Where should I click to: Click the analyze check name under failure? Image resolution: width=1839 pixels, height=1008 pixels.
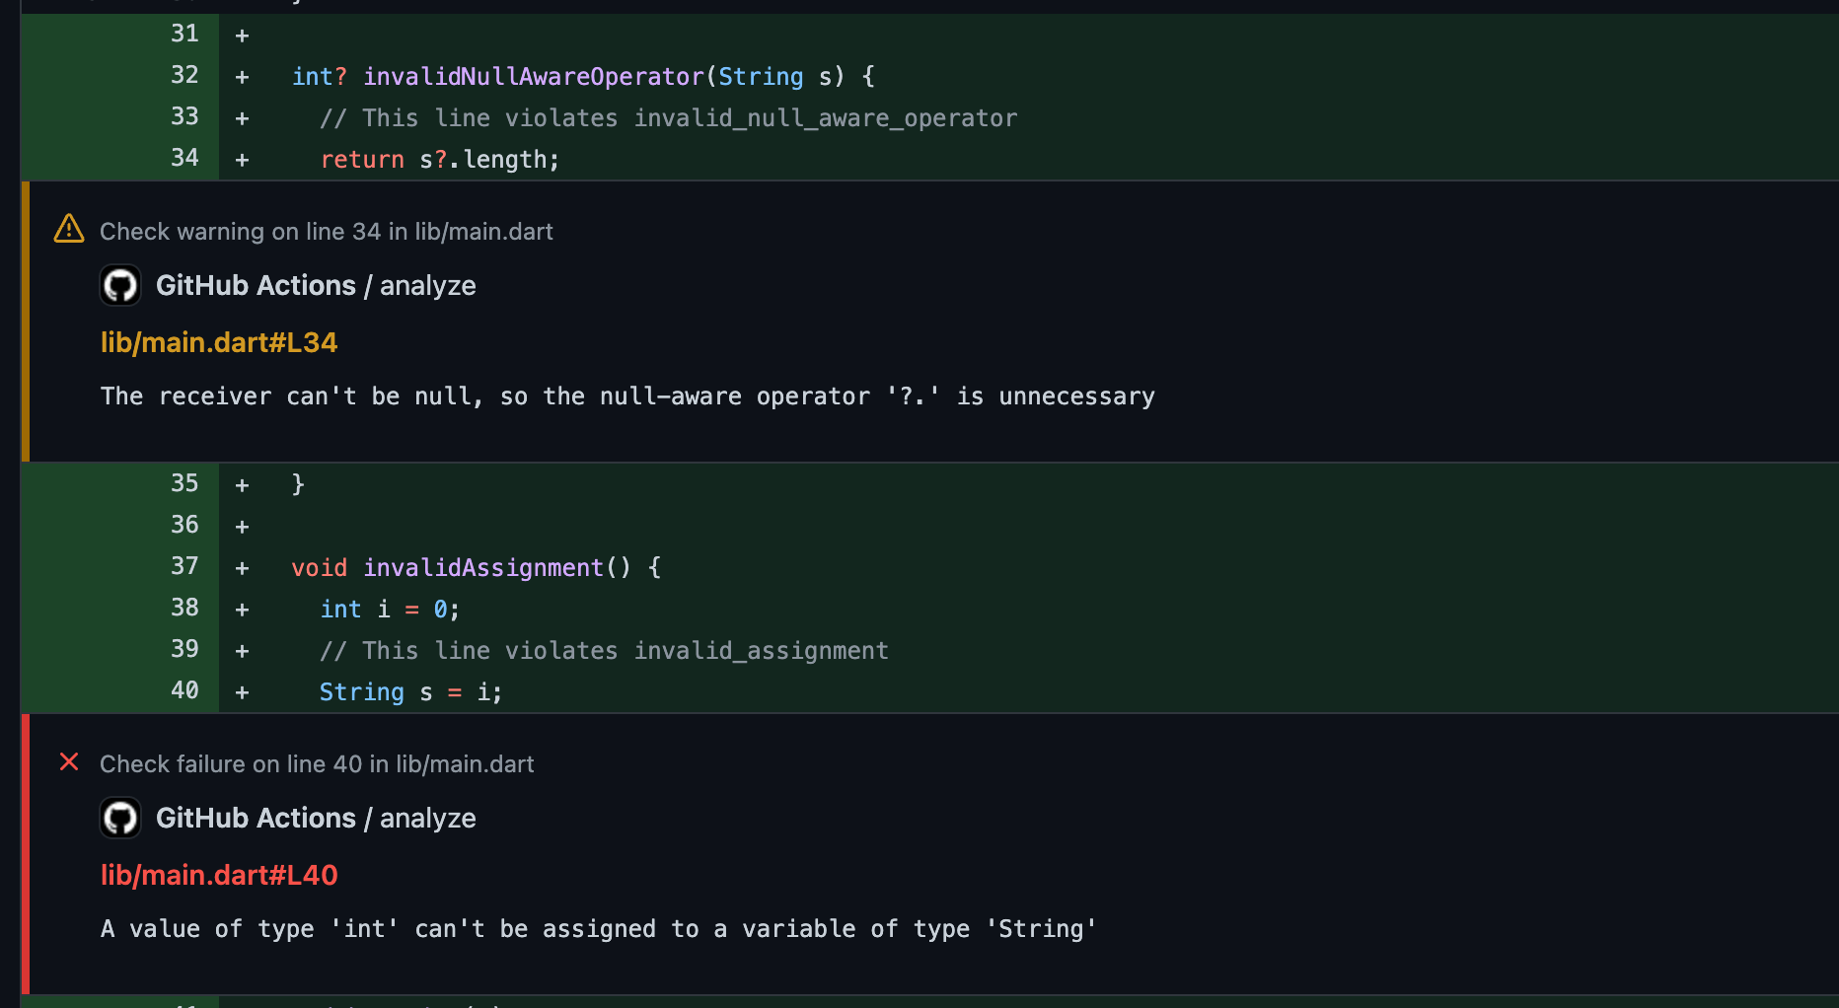(x=427, y=818)
